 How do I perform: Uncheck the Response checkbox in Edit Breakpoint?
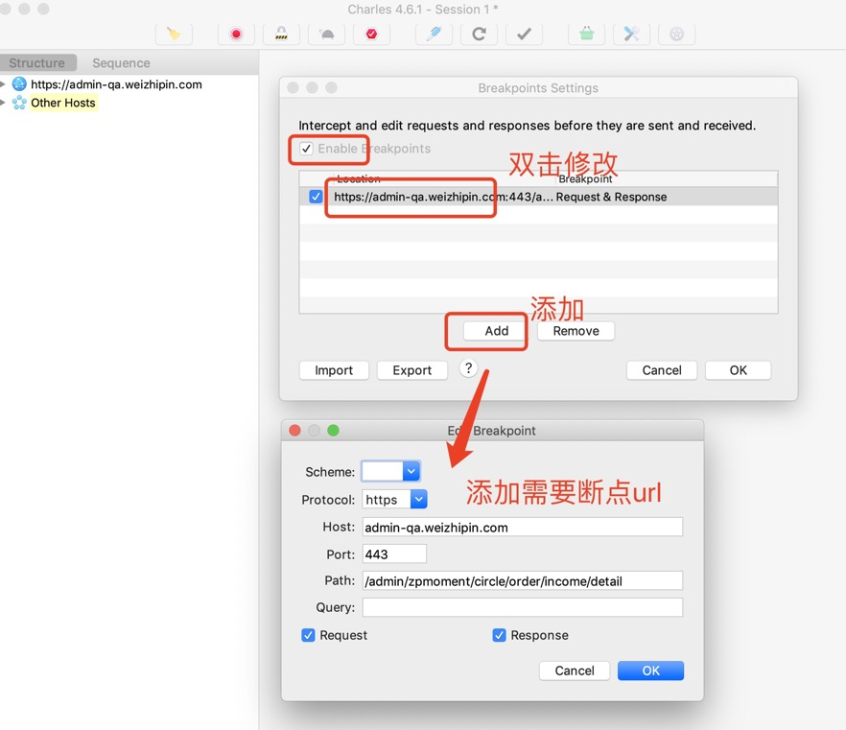tap(499, 635)
